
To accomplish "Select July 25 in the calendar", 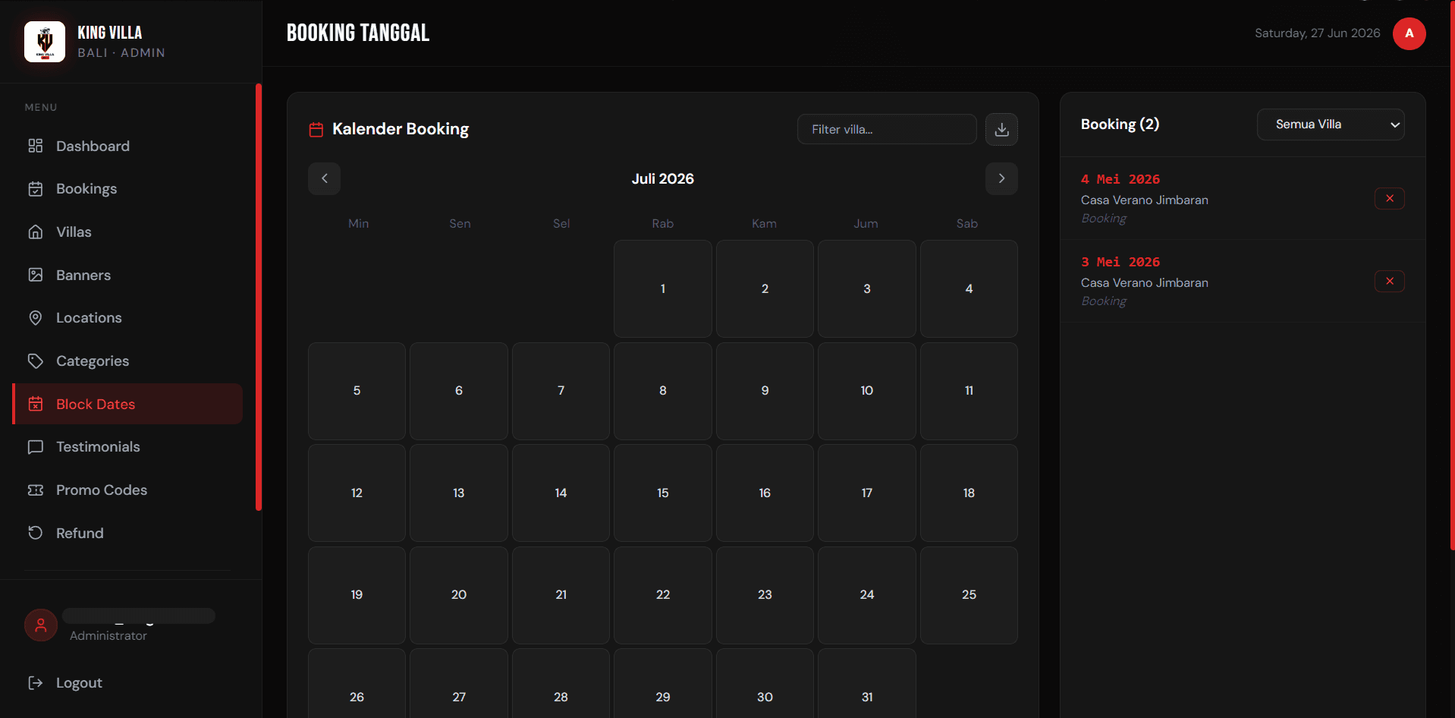I will (969, 595).
